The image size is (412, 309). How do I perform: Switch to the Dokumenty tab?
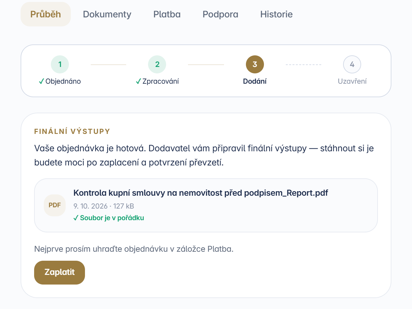click(107, 14)
